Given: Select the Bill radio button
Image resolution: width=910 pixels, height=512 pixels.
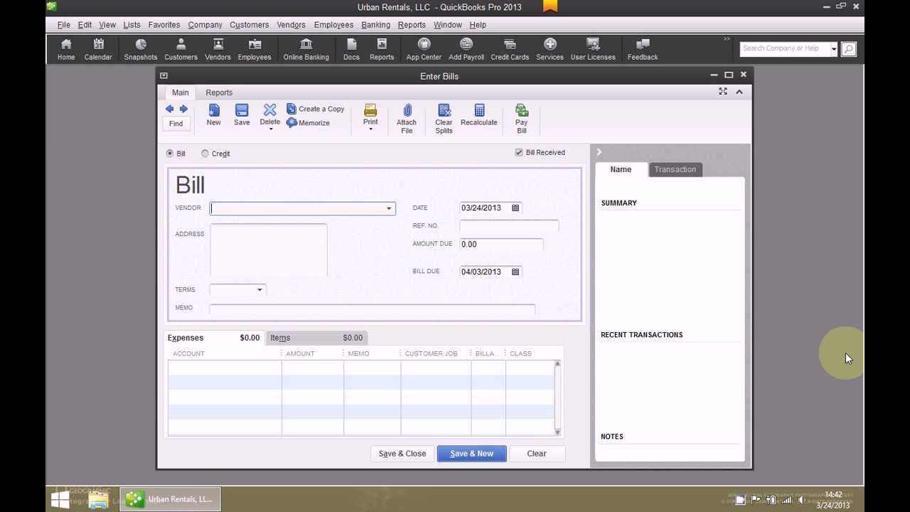Looking at the screenshot, I should [170, 154].
